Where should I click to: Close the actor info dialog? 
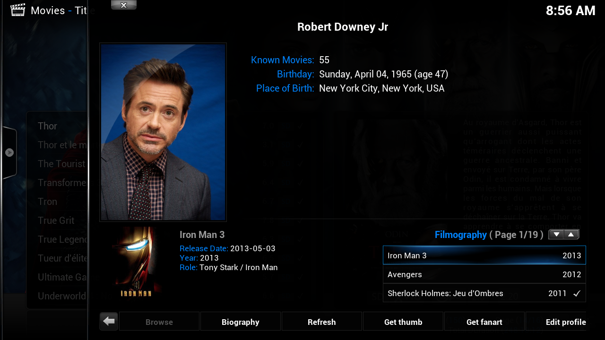(x=124, y=5)
